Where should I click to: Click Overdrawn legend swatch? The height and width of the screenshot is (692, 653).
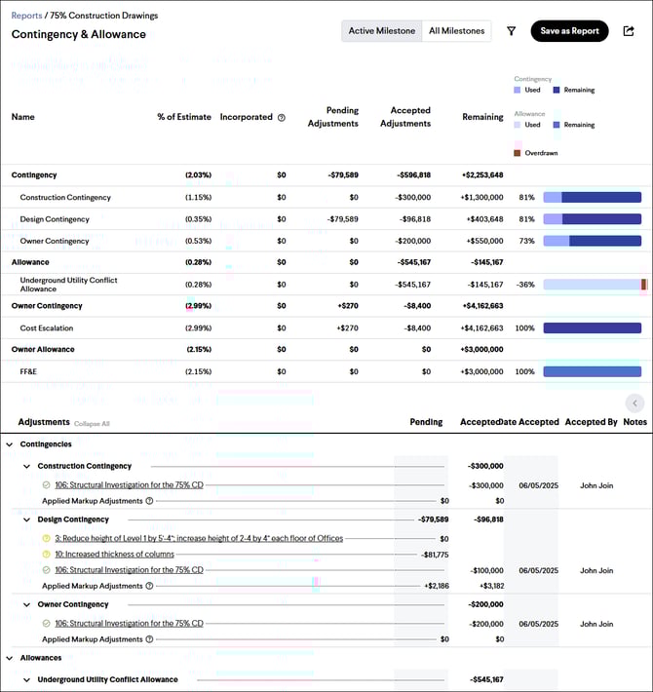(x=518, y=153)
